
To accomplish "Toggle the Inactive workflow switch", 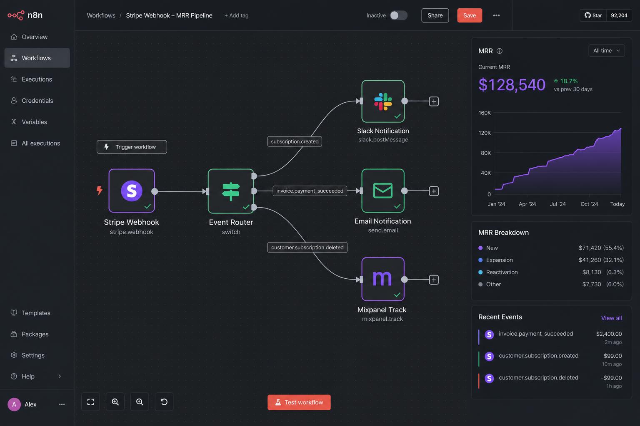I will 398,15.
